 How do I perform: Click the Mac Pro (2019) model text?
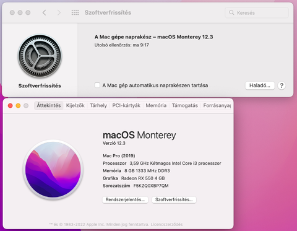pos(119,155)
